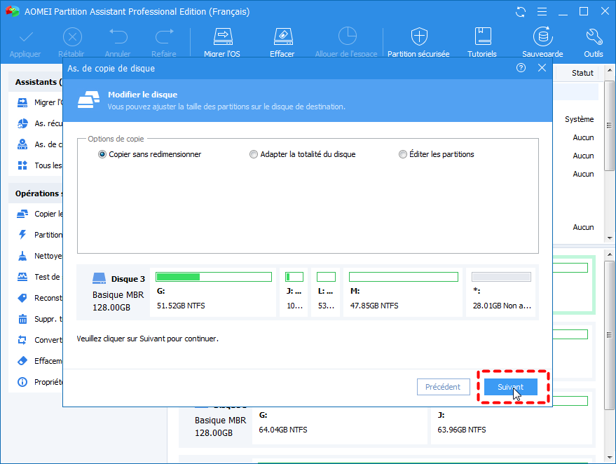Click the Allouer de l'espace icon
Image resolution: width=616 pixels, height=464 pixels.
pos(348,36)
